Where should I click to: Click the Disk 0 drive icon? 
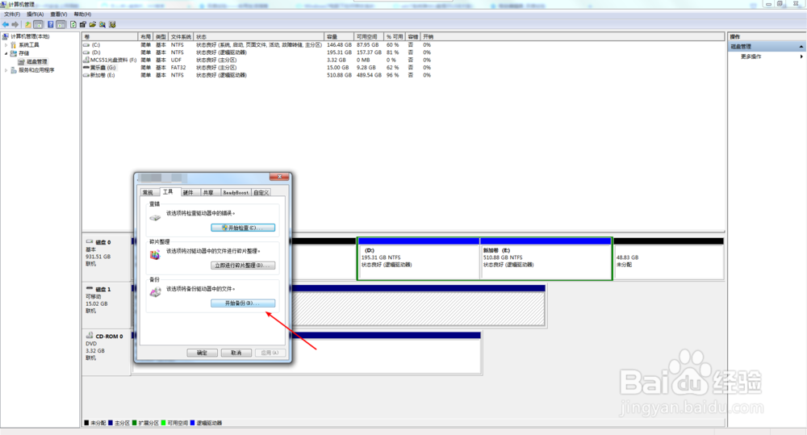(90, 241)
